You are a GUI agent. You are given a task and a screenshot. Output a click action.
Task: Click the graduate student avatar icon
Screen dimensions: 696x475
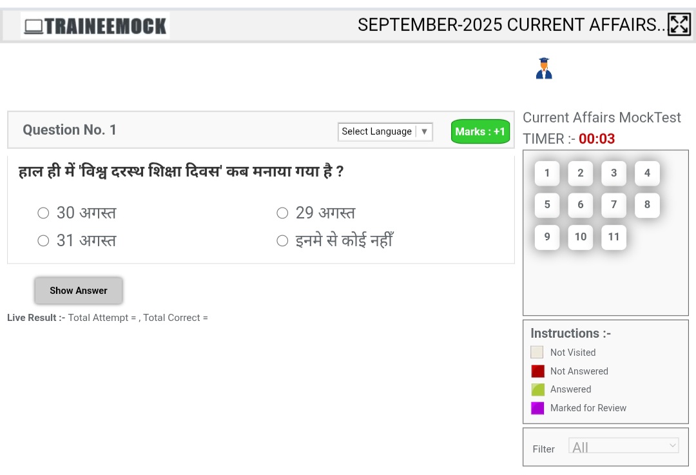click(544, 68)
